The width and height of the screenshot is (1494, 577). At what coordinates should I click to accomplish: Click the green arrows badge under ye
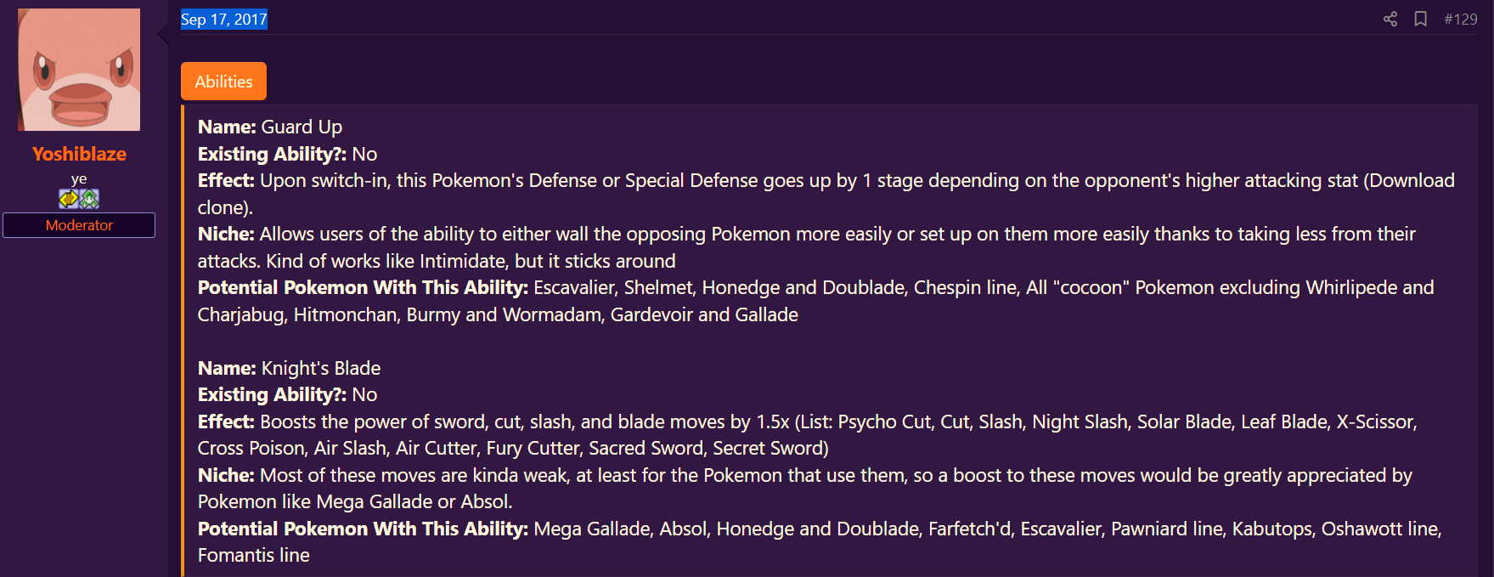coord(89,199)
